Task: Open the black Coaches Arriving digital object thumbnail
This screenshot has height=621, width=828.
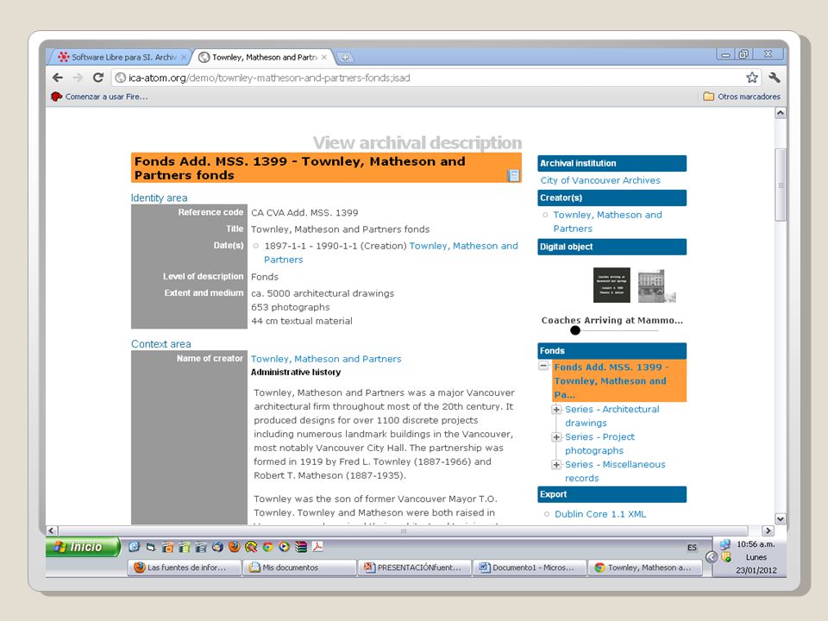Action: click(x=612, y=285)
